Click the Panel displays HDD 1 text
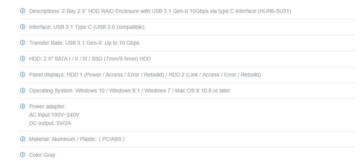This screenshot has width=364, height=167. pyautogui.click(x=145, y=75)
